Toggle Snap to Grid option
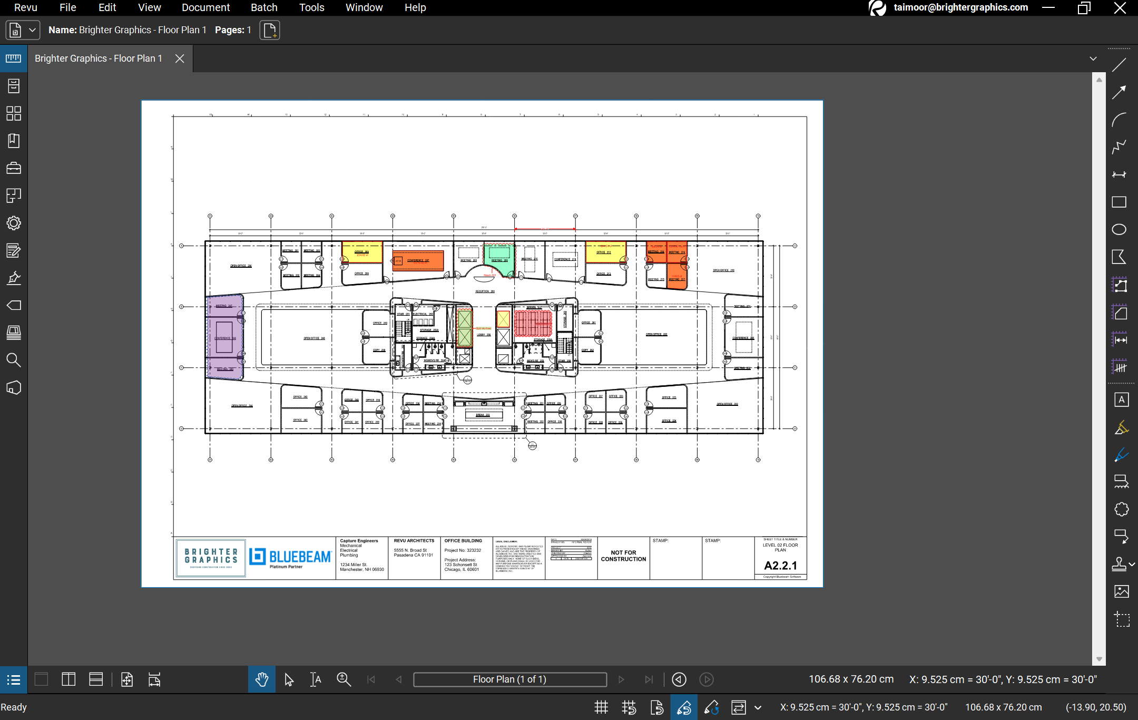This screenshot has width=1138, height=720. point(629,707)
